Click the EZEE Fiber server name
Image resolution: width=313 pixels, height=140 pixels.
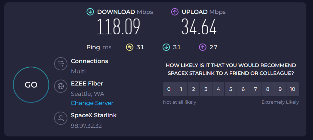(x=87, y=84)
